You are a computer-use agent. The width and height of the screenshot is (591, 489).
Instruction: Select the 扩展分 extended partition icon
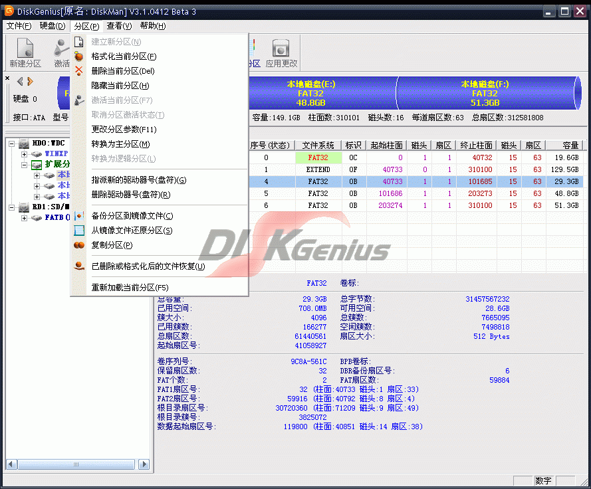point(37,164)
